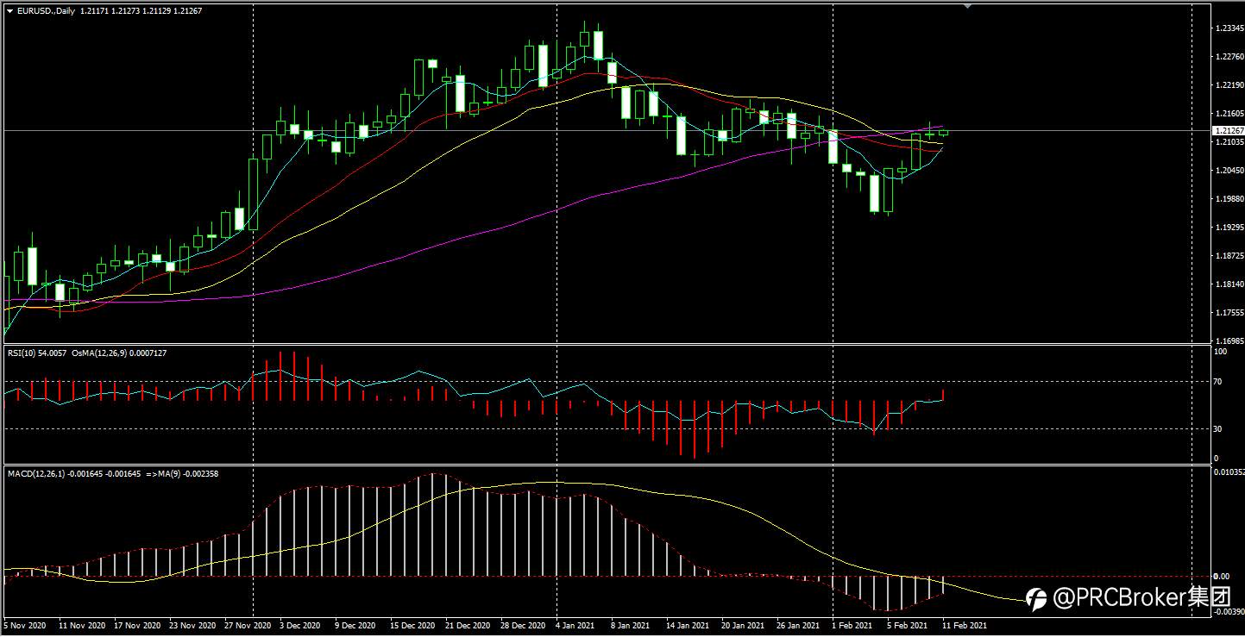Click the 4 Jan 2021 date label
Image resolution: width=1245 pixels, height=637 pixels.
(x=575, y=625)
